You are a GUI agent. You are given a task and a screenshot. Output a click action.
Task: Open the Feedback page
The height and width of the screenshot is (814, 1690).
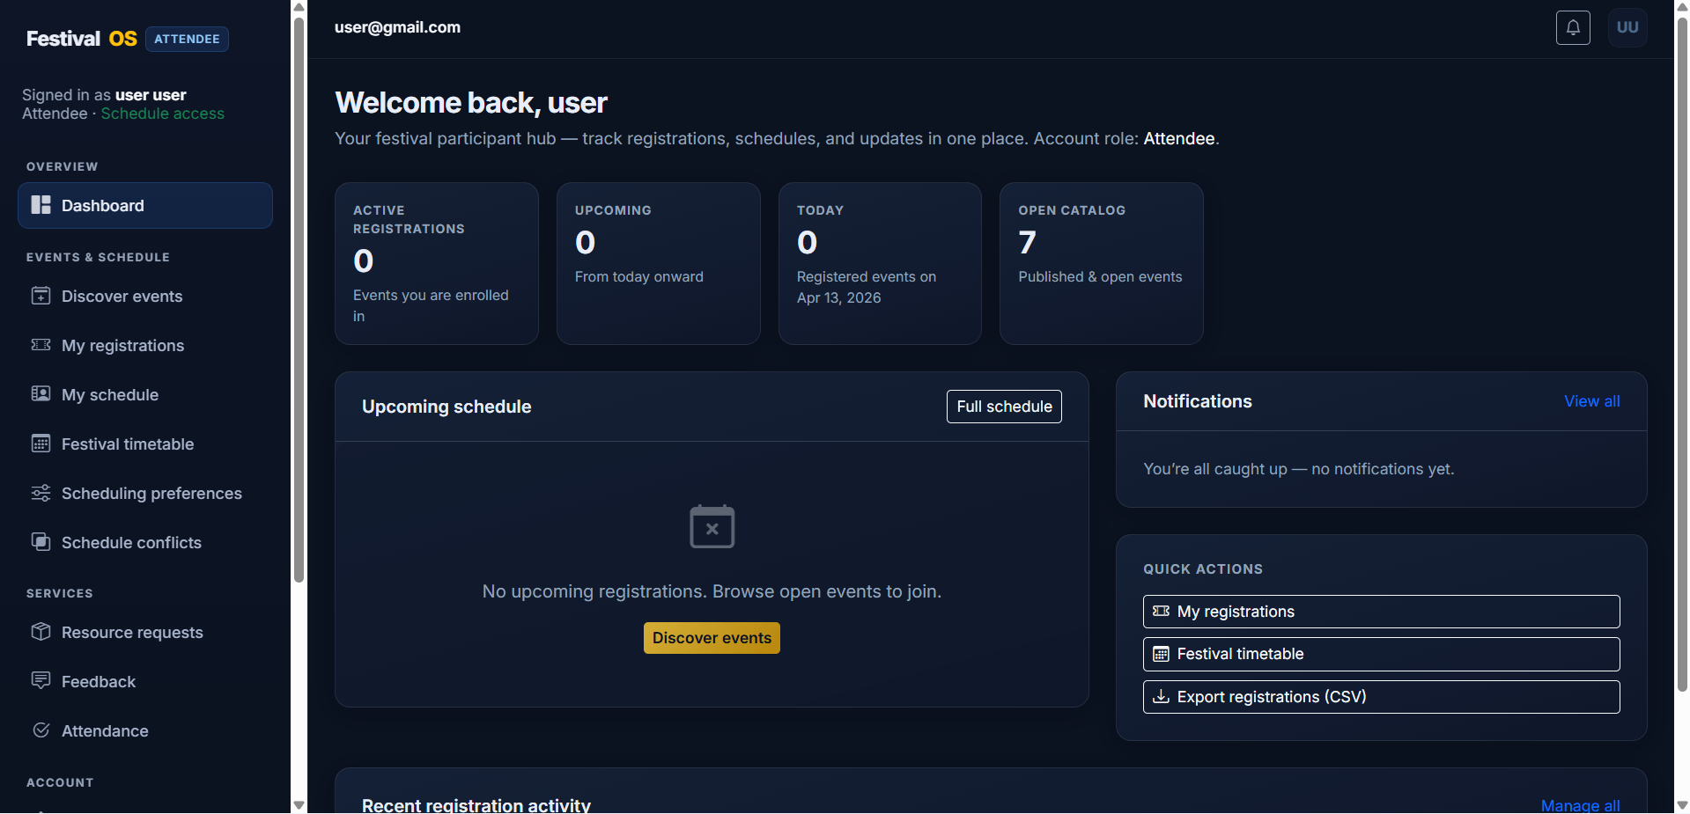coord(145,681)
